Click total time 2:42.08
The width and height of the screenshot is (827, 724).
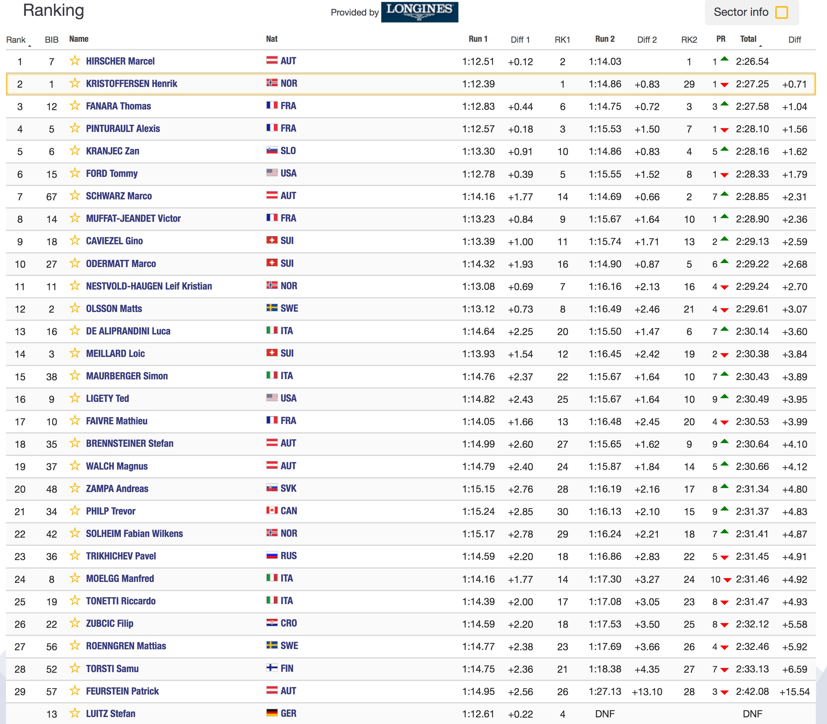click(752, 691)
